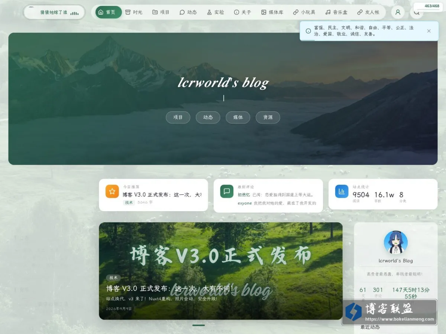Open the comment by exyone
446x334 pixels.
(x=277, y=203)
